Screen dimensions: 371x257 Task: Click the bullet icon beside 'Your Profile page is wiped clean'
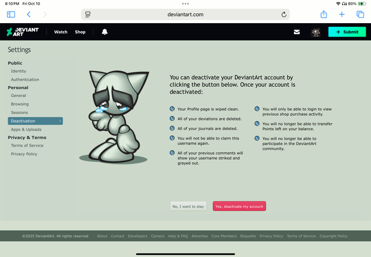pyautogui.click(x=172, y=109)
